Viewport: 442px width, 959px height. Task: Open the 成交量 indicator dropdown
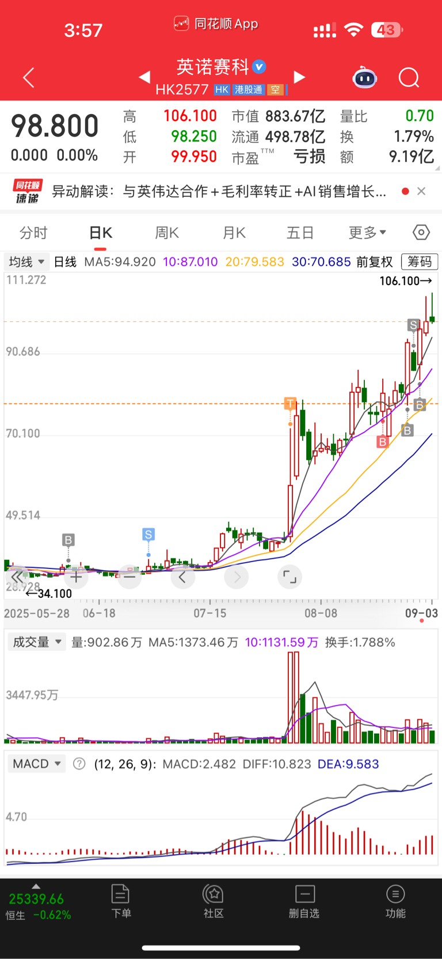pyautogui.click(x=37, y=642)
